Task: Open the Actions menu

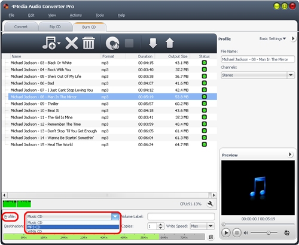Action: (76, 15)
